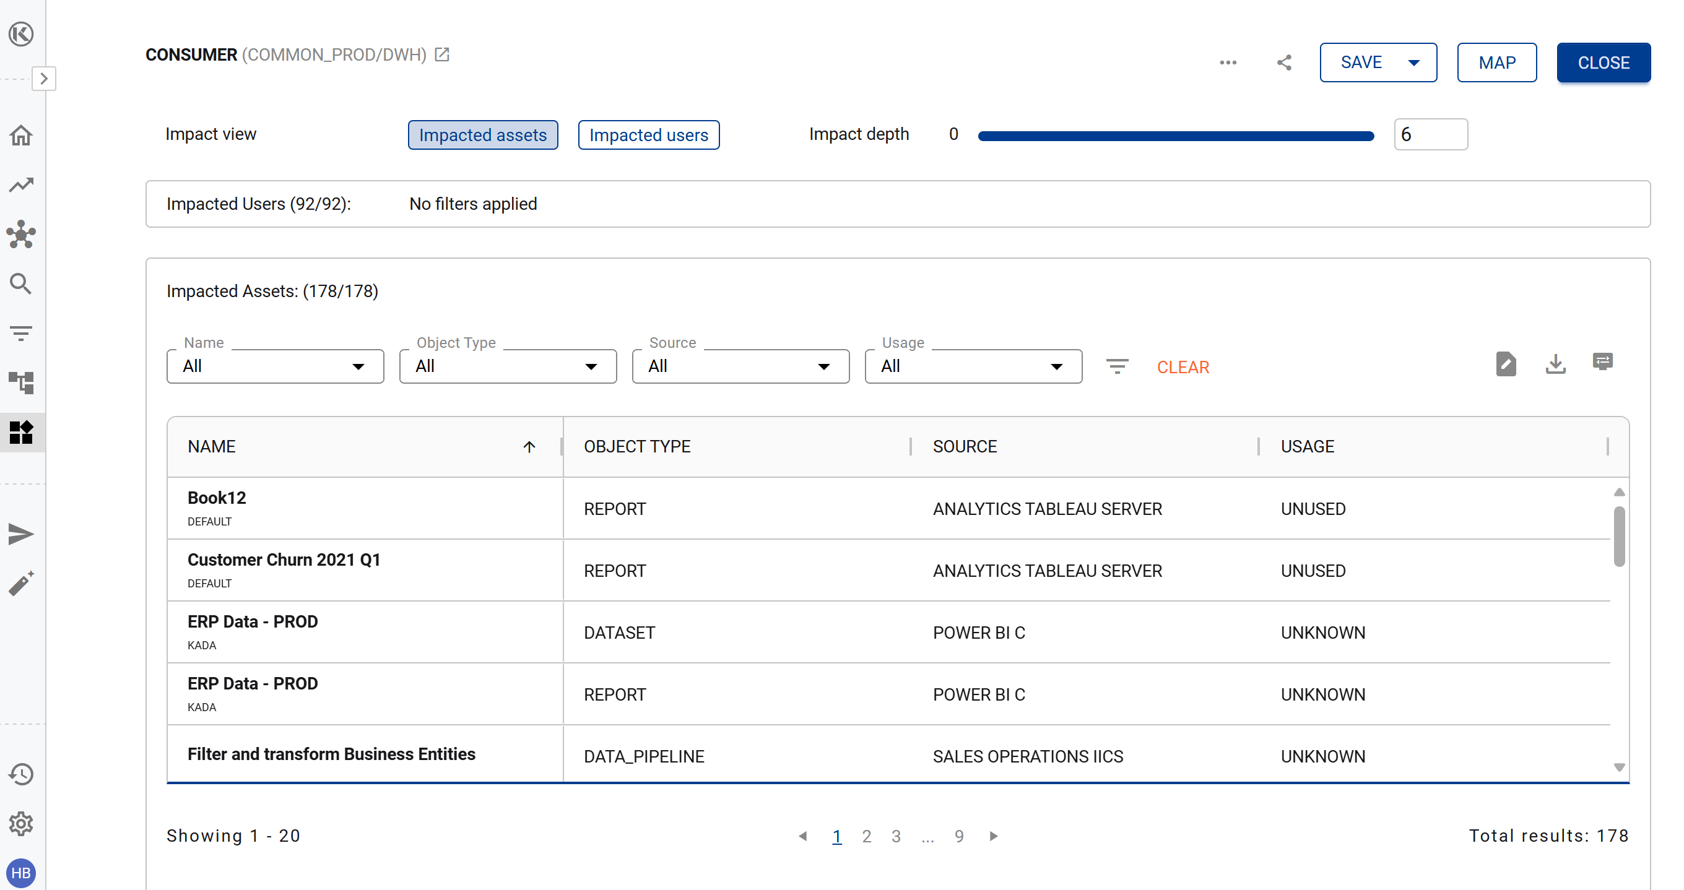
Task: Click the download icon above the table
Action: tap(1555, 364)
